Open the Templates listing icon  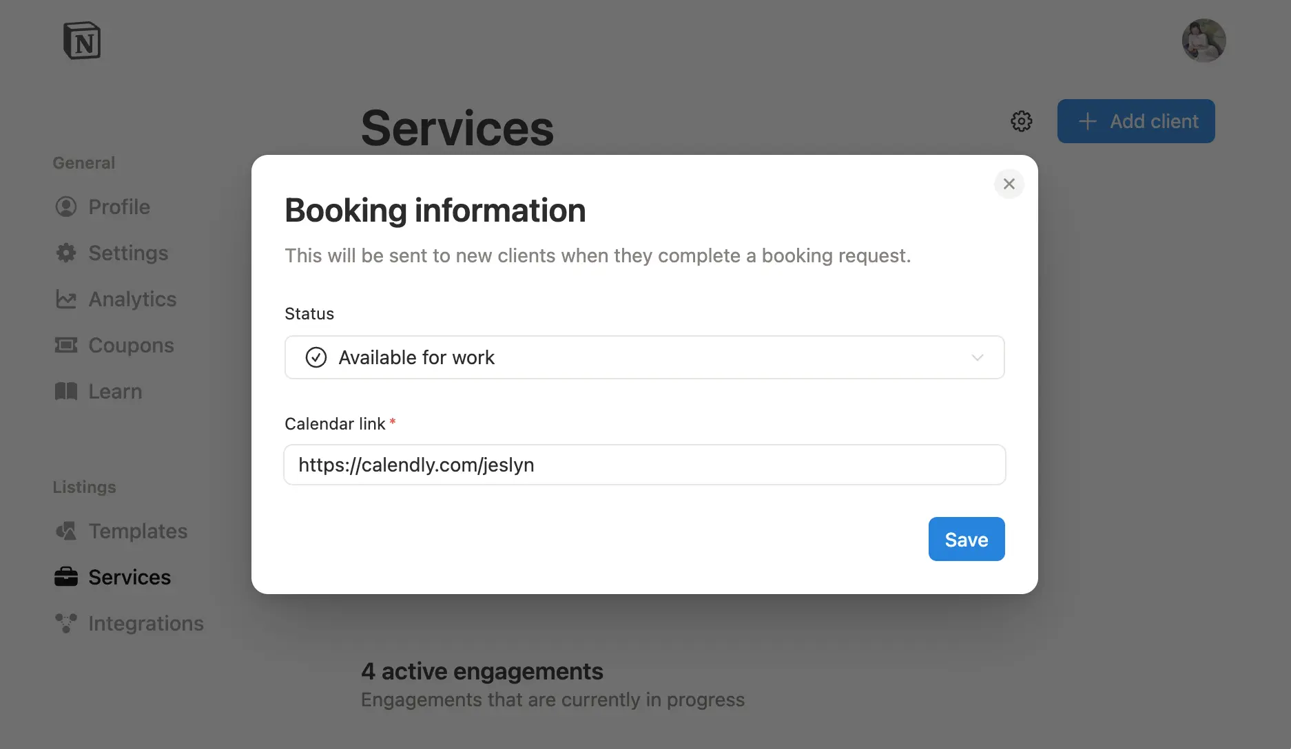click(65, 531)
